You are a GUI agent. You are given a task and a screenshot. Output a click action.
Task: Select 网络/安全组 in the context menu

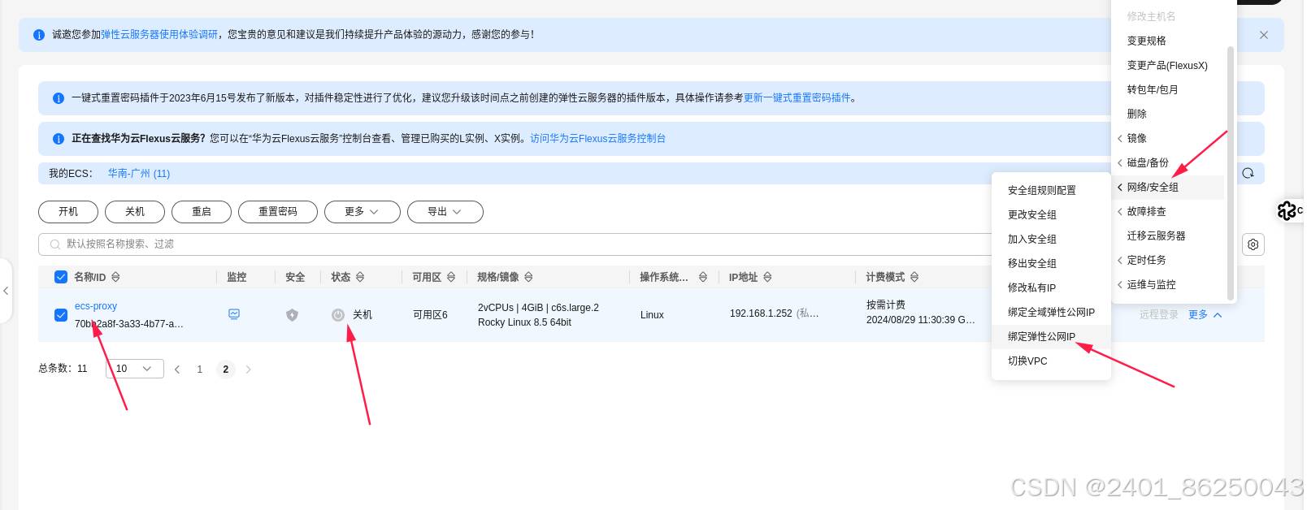pos(1167,188)
